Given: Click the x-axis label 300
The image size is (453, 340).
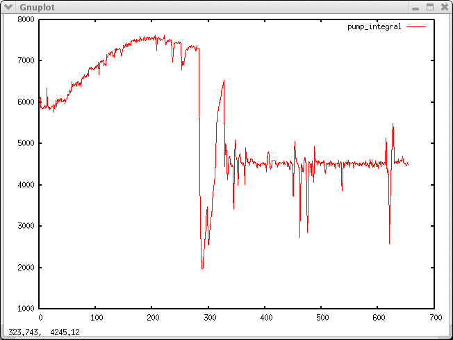Looking at the screenshot, I should (209, 318).
